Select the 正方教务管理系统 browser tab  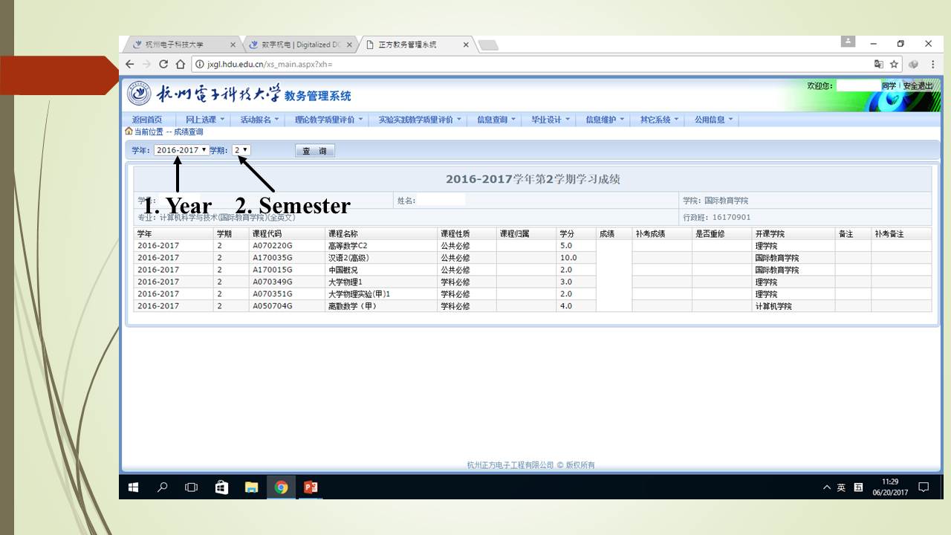(416, 45)
